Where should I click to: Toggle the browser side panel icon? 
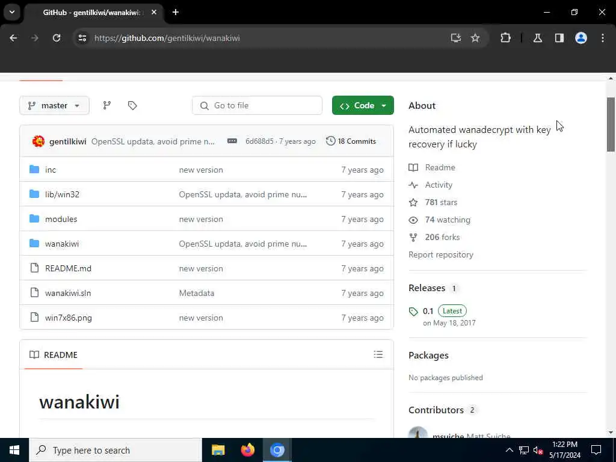click(x=559, y=38)
